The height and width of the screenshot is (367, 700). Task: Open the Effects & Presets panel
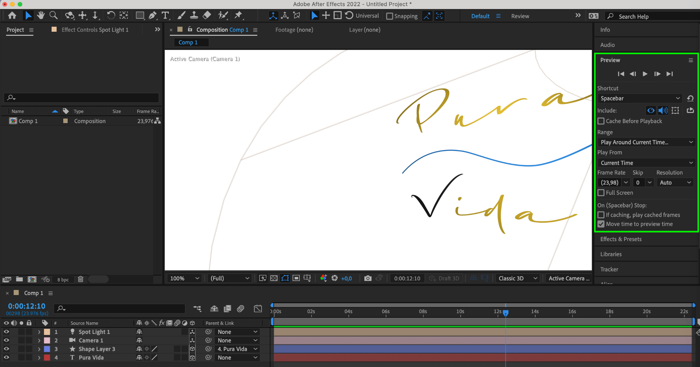point(621,239)
